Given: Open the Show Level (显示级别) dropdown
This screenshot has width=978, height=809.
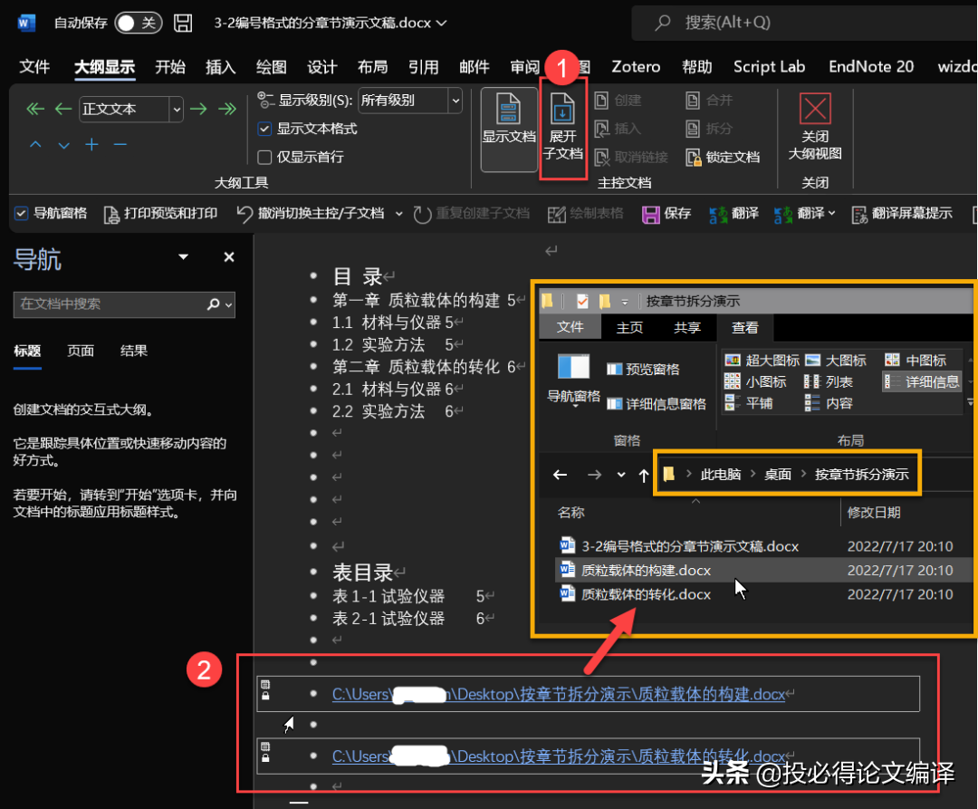Looking at the screenshot, I should pos(454,101).
